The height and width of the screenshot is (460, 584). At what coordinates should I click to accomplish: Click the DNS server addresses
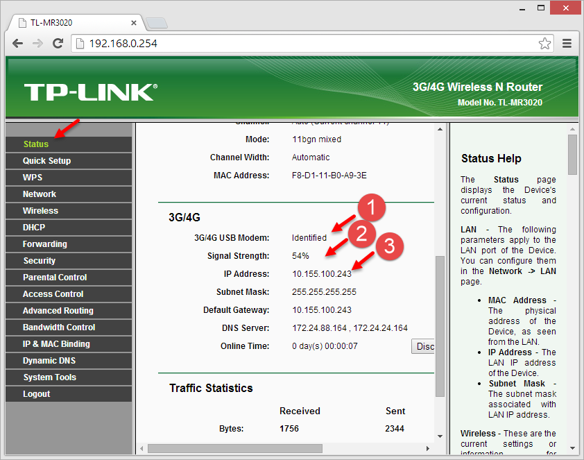tap(350, 328)
